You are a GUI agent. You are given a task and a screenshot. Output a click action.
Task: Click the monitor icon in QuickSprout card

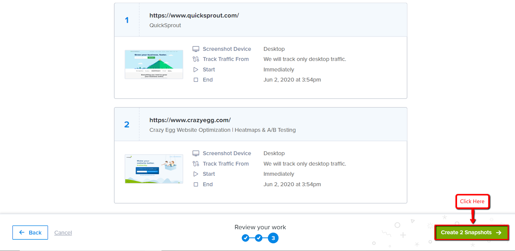(x=196, y=49)
